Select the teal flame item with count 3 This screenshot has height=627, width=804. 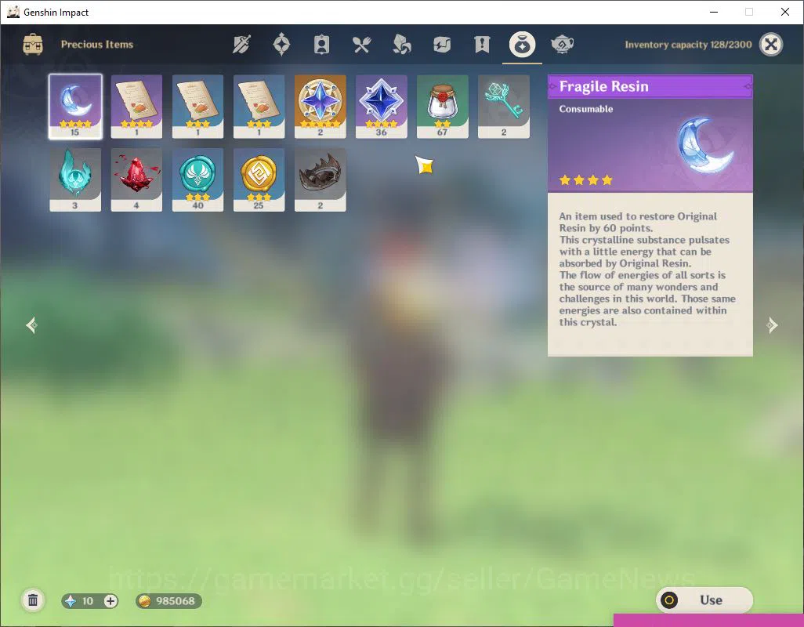[75, 180]
